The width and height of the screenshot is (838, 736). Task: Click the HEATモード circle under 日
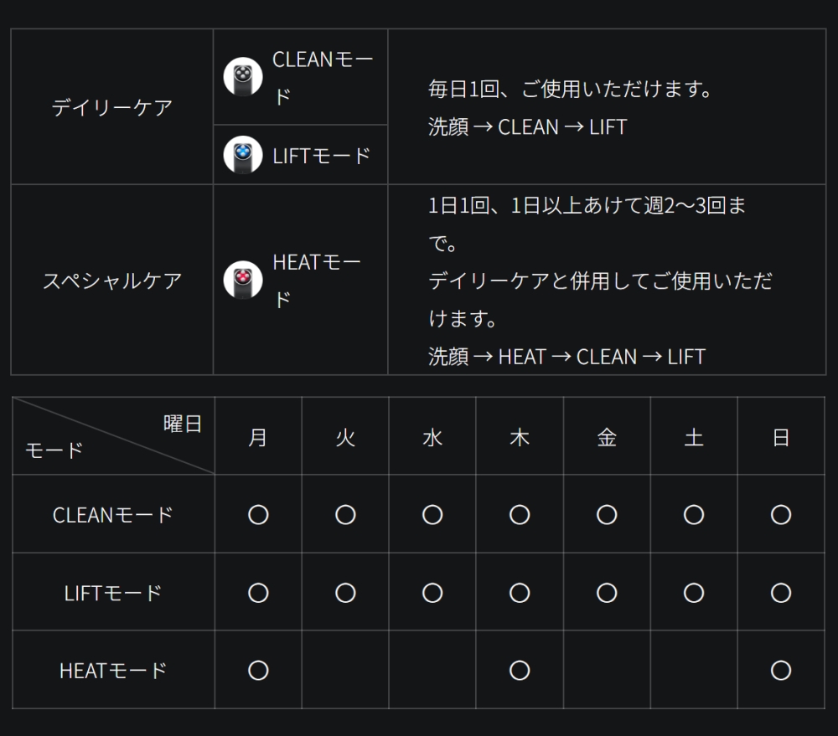[x=781, y=670]
